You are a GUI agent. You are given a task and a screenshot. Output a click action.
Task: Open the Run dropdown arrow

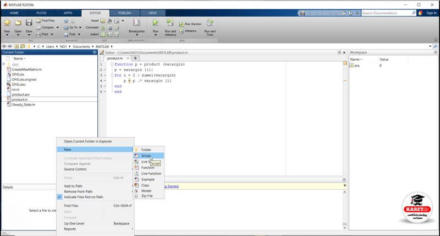click(156, 35)
